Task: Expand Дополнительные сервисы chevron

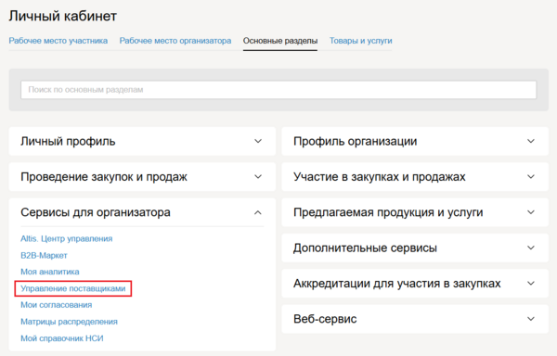Action: pyautogui.click(x=531, y=248)
